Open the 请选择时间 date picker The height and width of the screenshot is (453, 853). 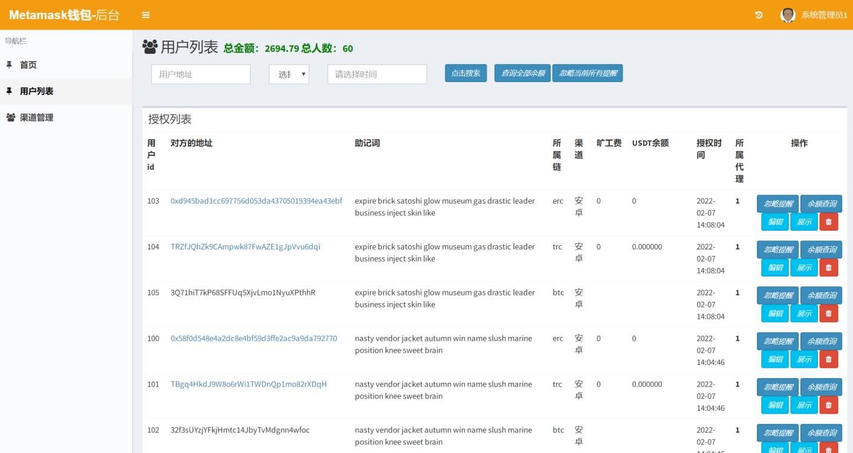pos(377,74)
